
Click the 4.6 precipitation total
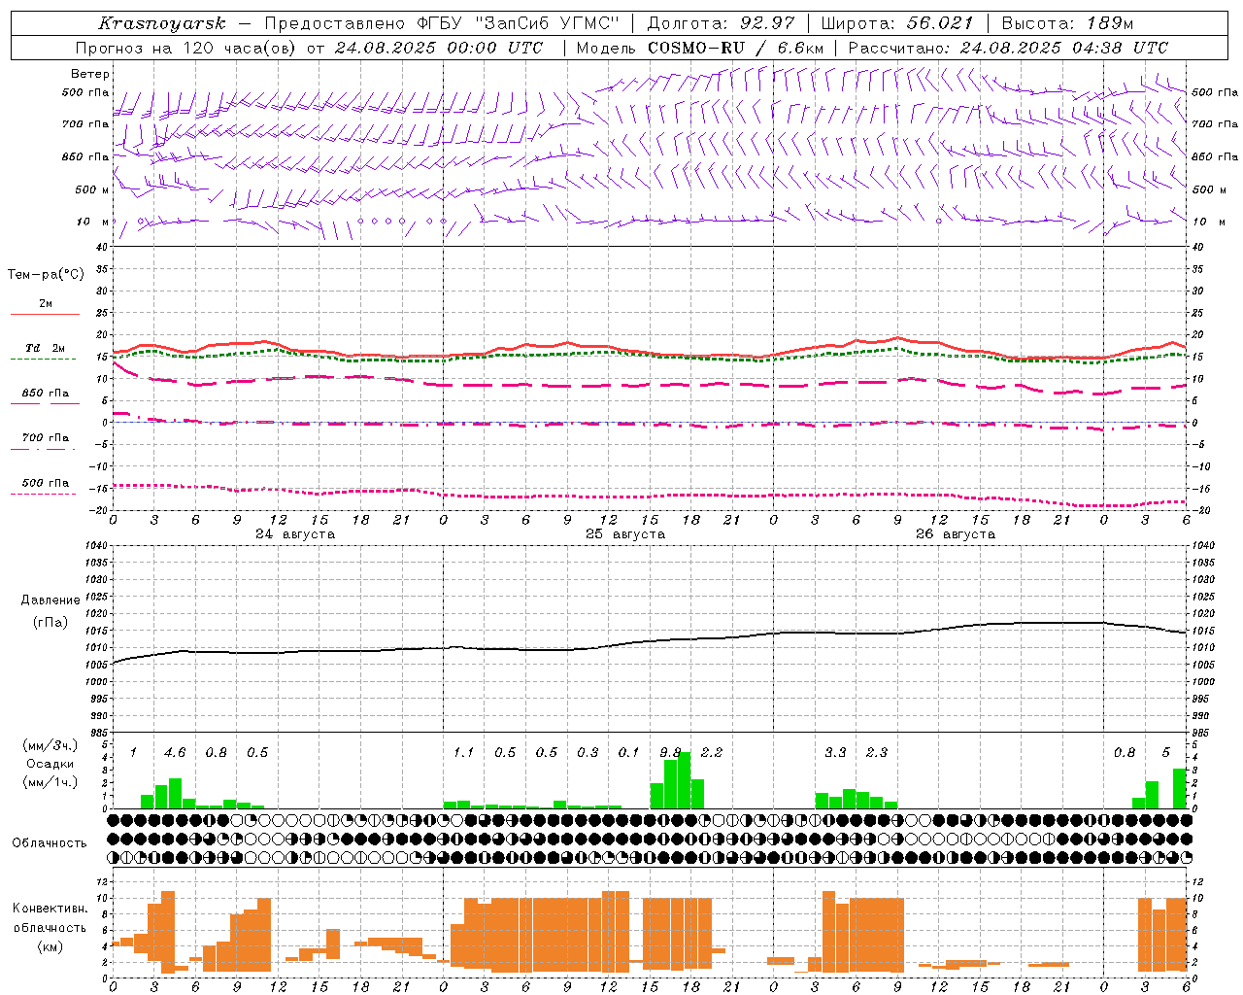pos(175,753)
